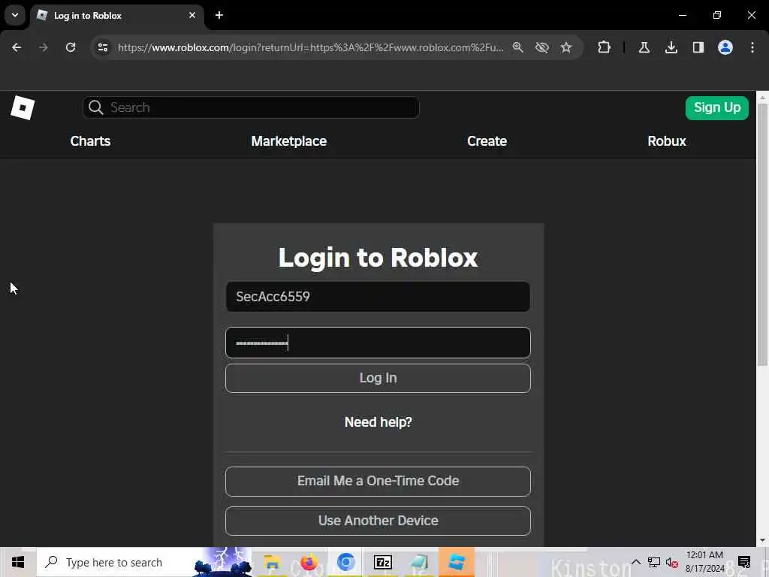The width and height of the screenshot is (769, 577).
Task: Click the Sign Up button
Action: pyautogui.click(x=717, y=107)
